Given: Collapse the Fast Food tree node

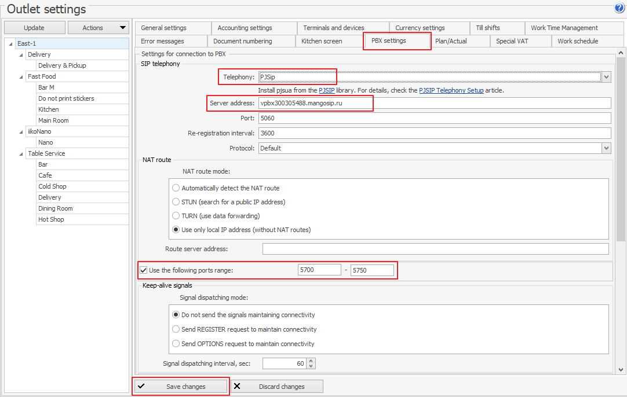Looking at the screenshot, I should pyautogui.click(x=21, y=76).
